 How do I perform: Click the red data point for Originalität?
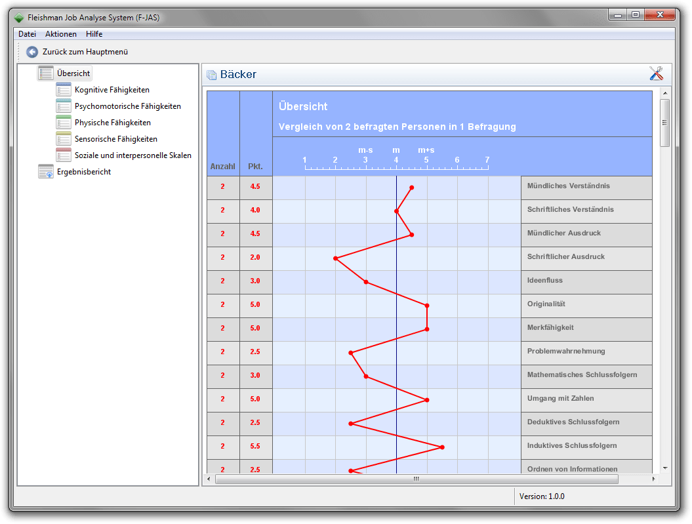click(427, 304)
